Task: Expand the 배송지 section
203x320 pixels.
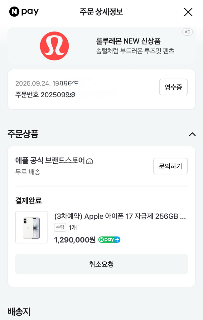Action: (18, 312)
